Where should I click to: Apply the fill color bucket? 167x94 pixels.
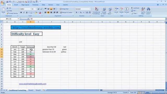click(36, 13)
